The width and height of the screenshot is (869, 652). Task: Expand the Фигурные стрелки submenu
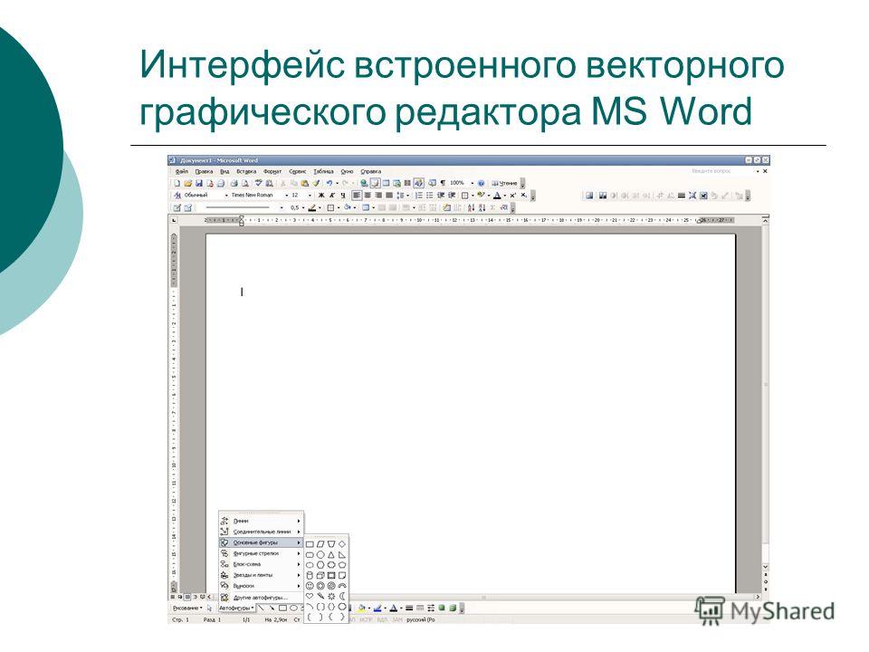tap(261, 553)
